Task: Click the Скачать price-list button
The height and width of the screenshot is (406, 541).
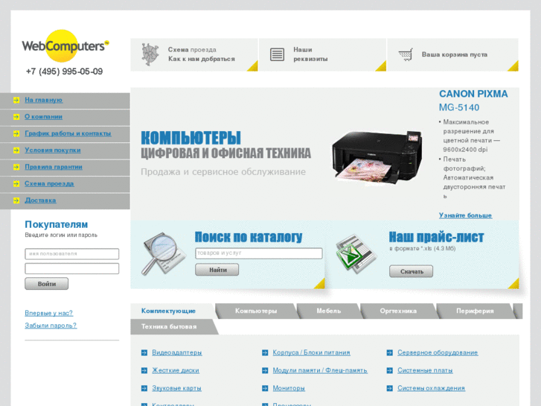Action: tap(412, 272)
